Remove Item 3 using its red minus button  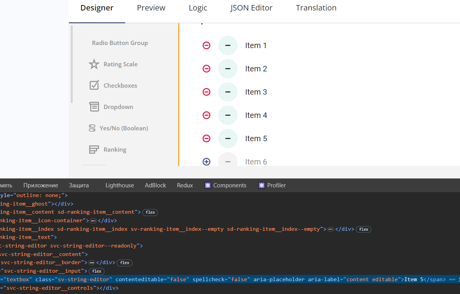[x=206, y=92]
